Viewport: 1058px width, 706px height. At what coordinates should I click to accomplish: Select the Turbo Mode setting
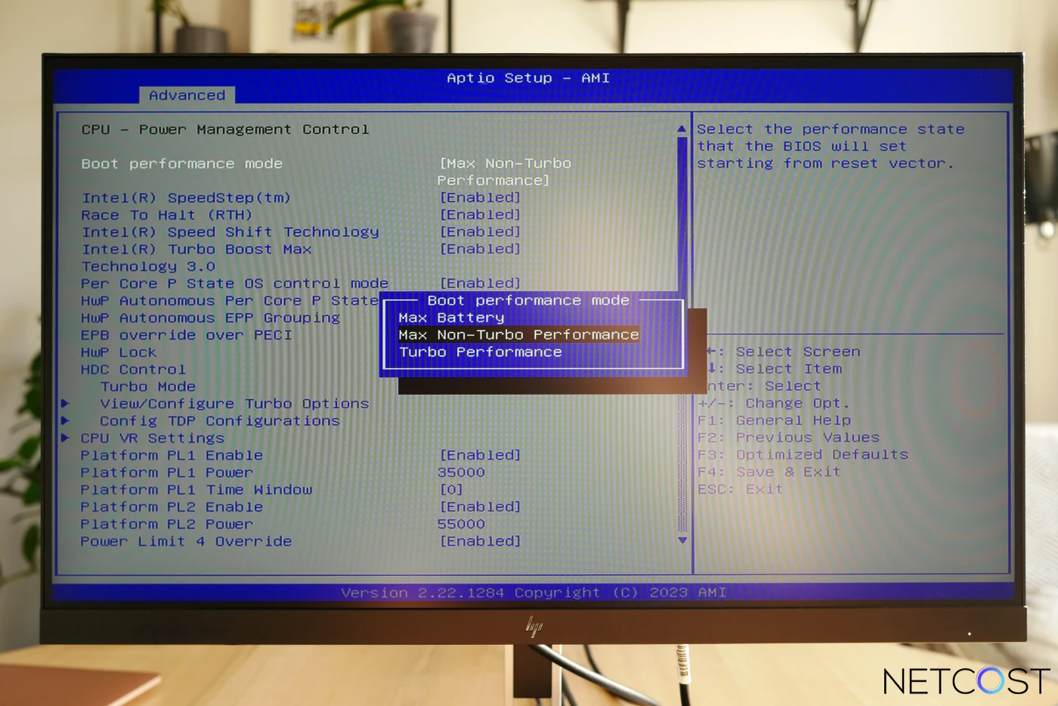click(148, 387)
